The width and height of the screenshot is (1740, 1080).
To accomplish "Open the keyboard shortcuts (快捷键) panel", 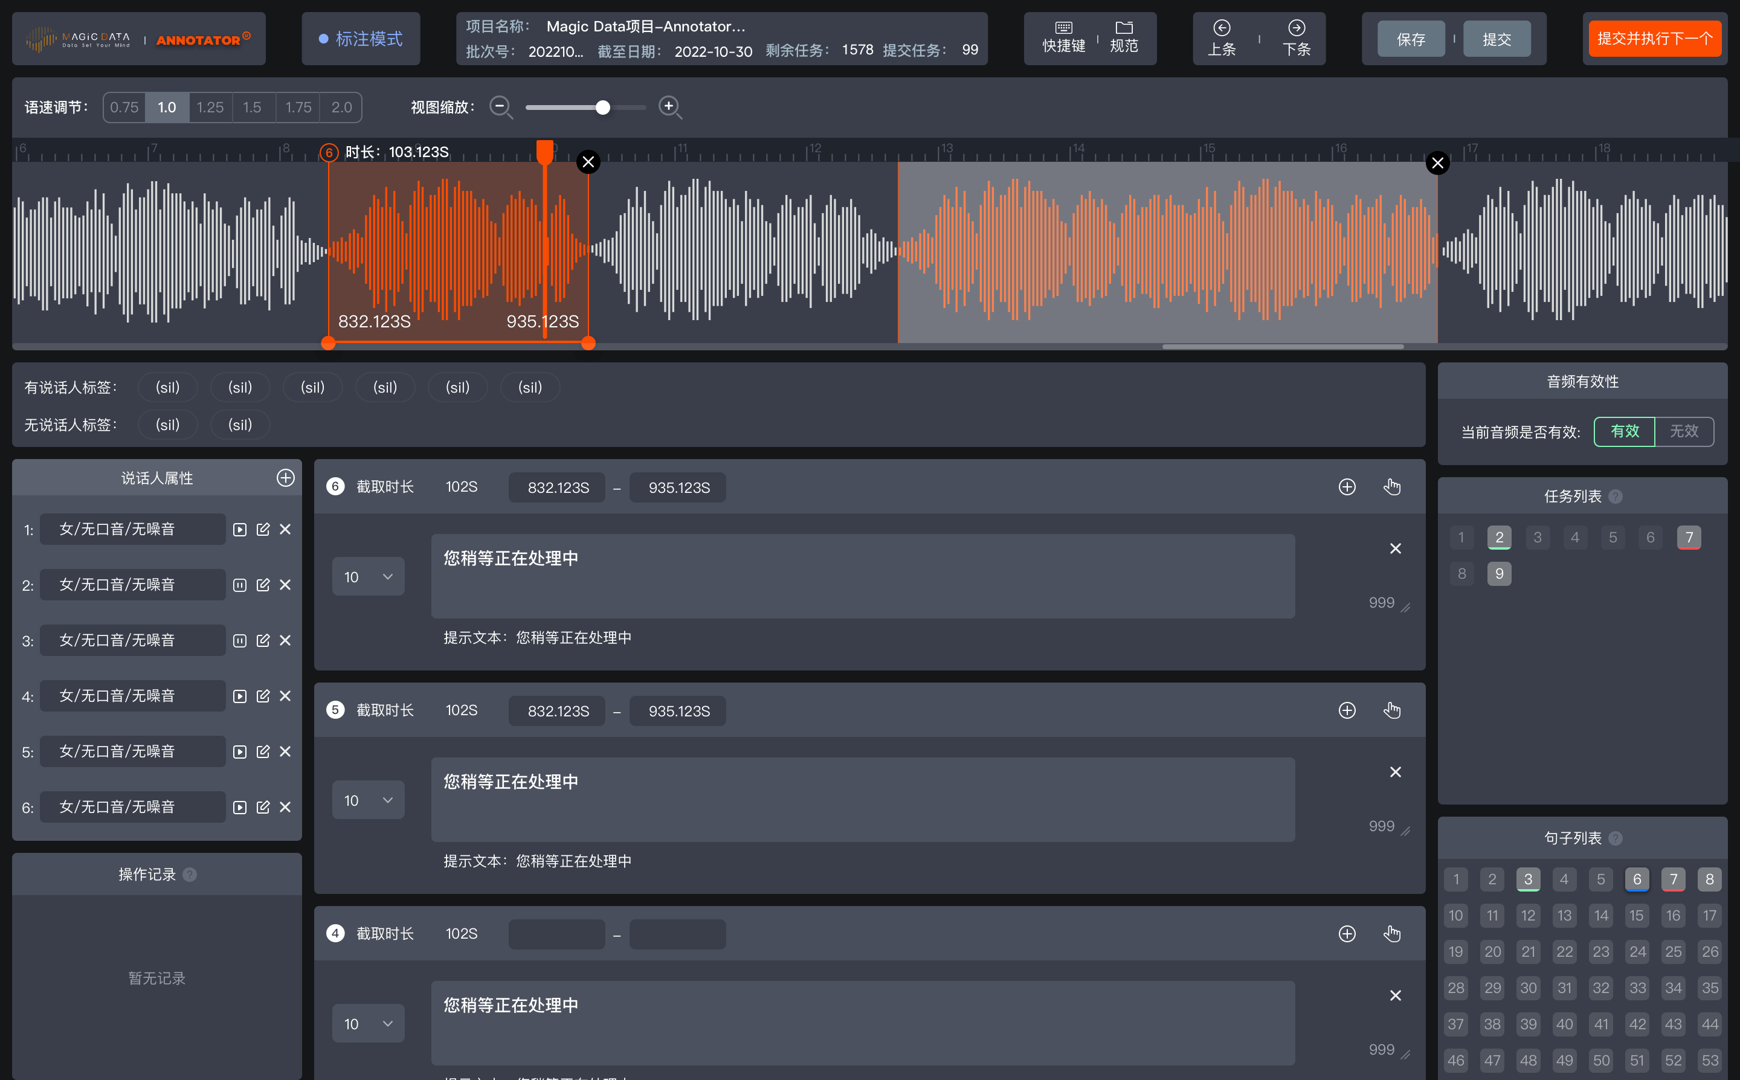I will [1063, 37].
